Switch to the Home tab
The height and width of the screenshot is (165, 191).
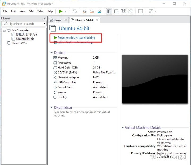[57, 20]
